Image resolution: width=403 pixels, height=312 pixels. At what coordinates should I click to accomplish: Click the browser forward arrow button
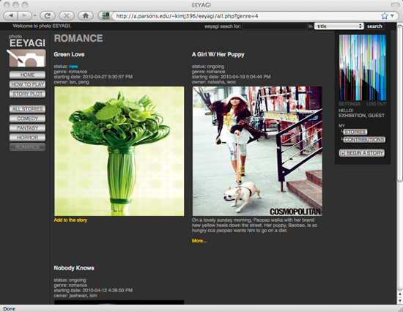(24, 16)
